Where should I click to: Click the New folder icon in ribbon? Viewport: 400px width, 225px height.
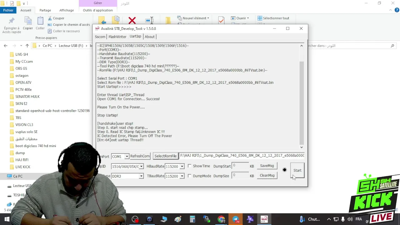[x=168, y=21]
